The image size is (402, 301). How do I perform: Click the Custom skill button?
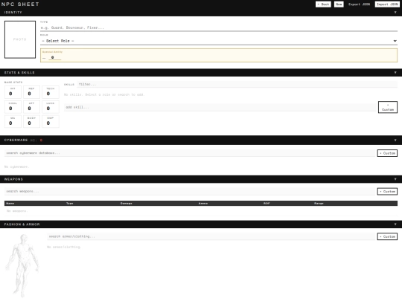click(x=388, y=107)
